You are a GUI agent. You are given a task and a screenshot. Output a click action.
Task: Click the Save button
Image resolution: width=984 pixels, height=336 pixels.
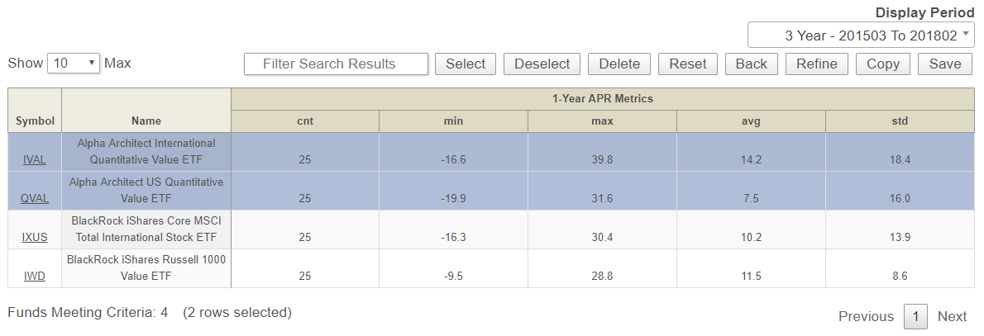pyautogui.click(x=945, y=64)
